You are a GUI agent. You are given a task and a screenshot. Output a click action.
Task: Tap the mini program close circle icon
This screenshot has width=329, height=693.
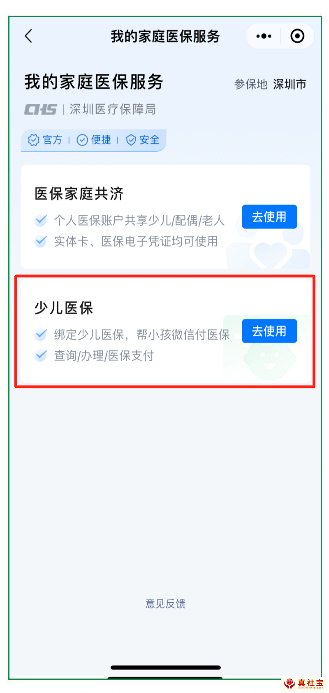297,36
